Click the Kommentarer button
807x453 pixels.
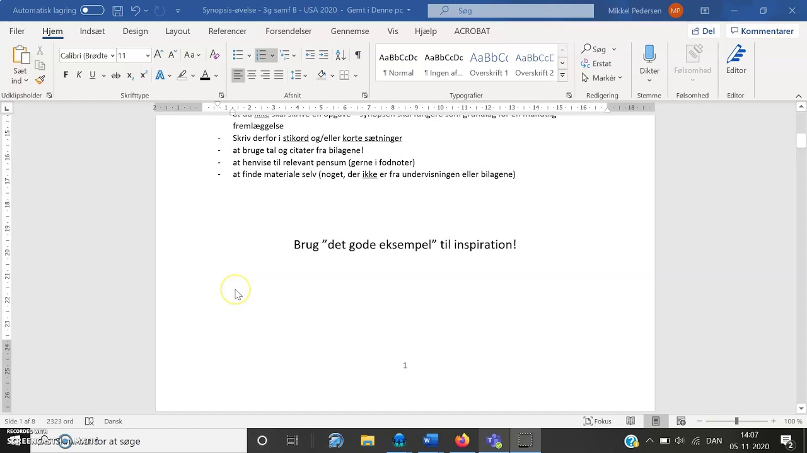(x=762, y=31)
